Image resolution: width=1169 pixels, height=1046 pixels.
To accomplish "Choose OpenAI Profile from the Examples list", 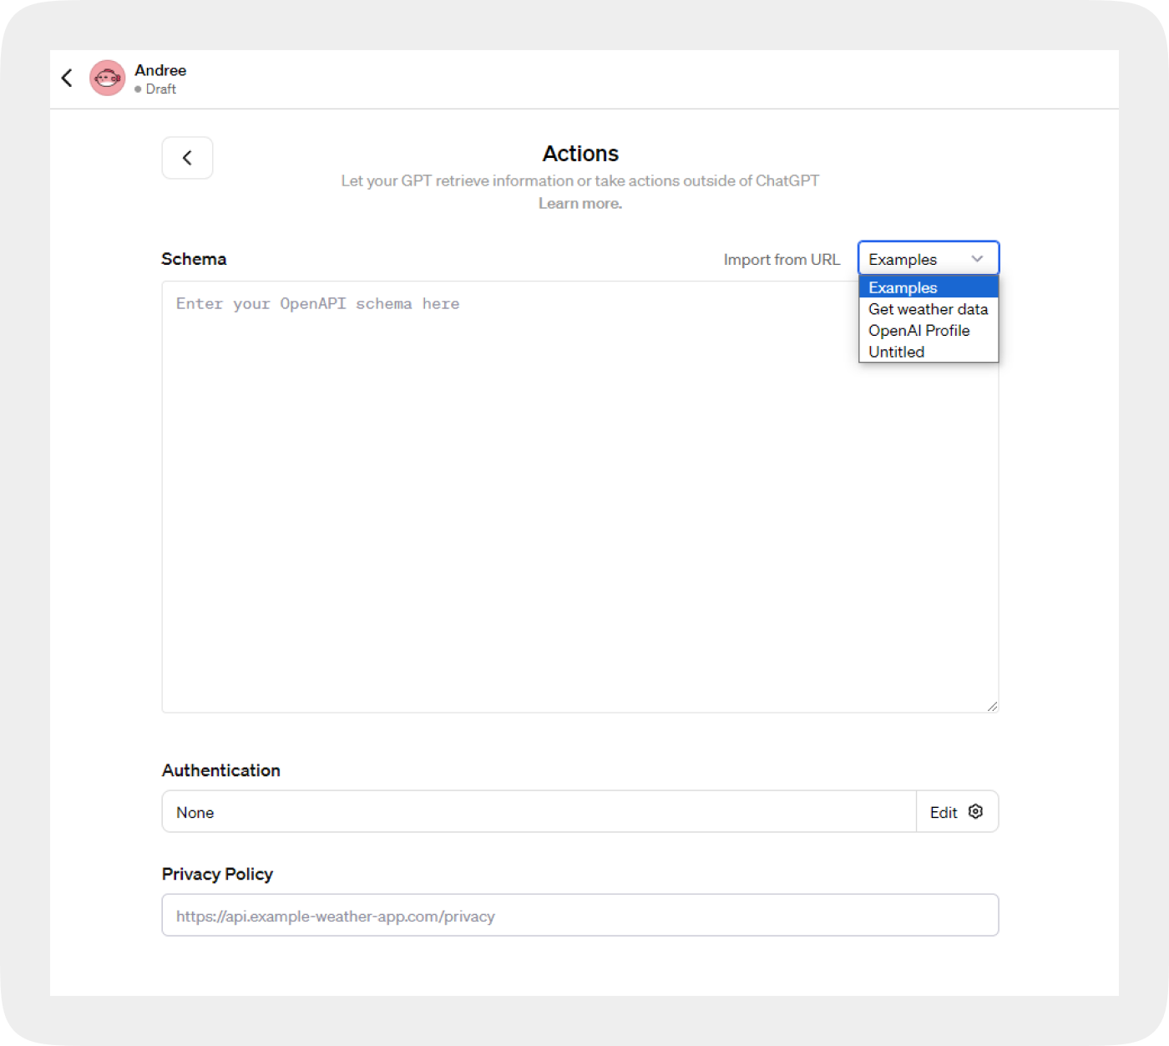I will pyautogui.click(x=919, y=330).
